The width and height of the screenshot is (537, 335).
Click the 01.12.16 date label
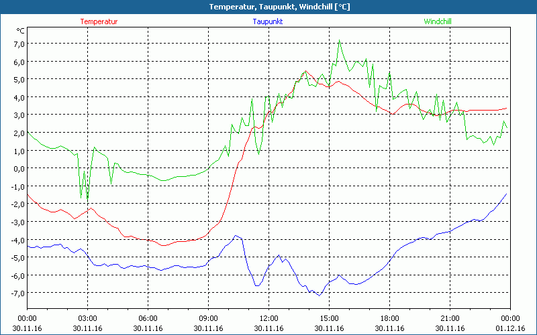tap(510, 328)
